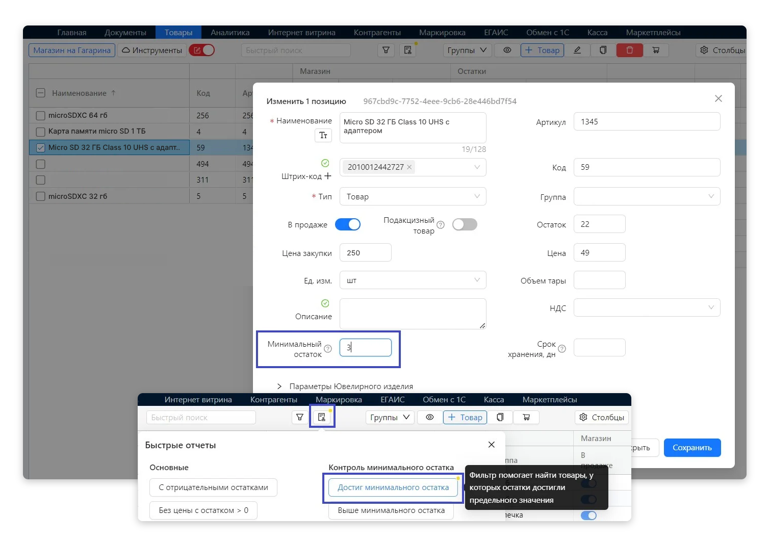The width and height of the screenshot is (769, 541).
Task: Open quick reports icon in top toolbar
Action: 407,50
